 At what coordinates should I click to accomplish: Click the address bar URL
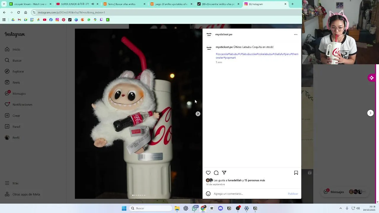click(x=71, y=12)
